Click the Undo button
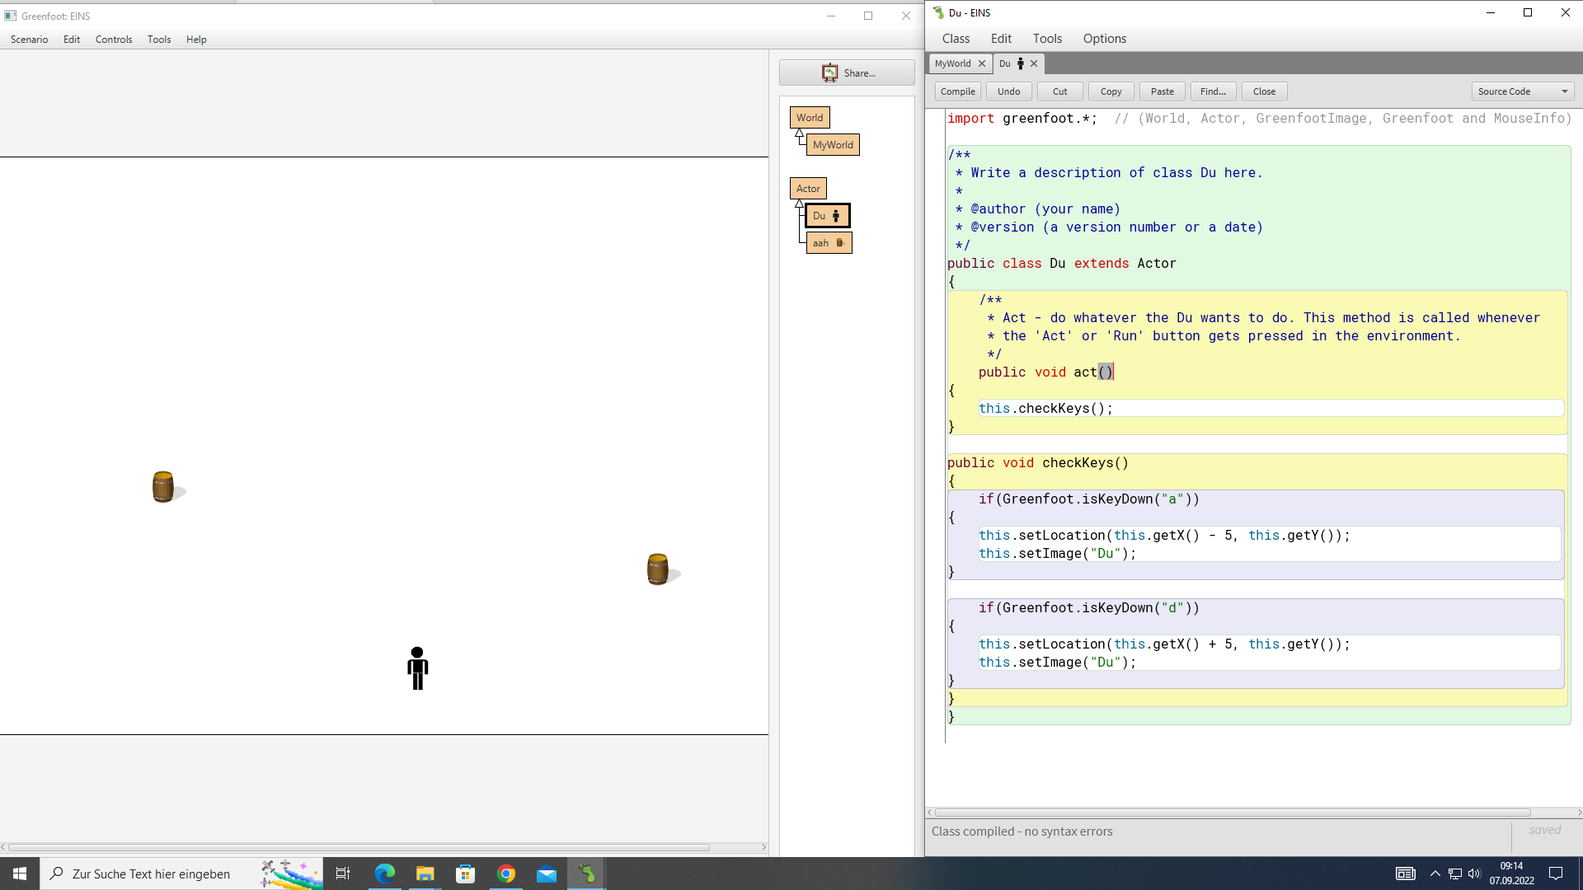Screen dimensions: 1583x890 tap(1008, 91)
